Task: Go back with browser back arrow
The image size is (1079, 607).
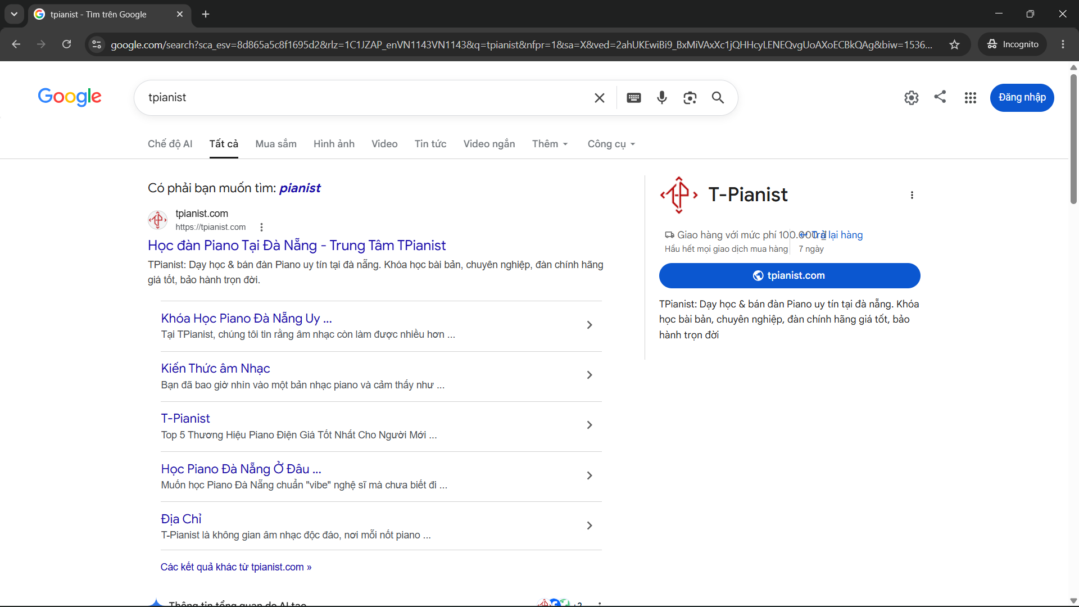Action: (x=16, y=44)
